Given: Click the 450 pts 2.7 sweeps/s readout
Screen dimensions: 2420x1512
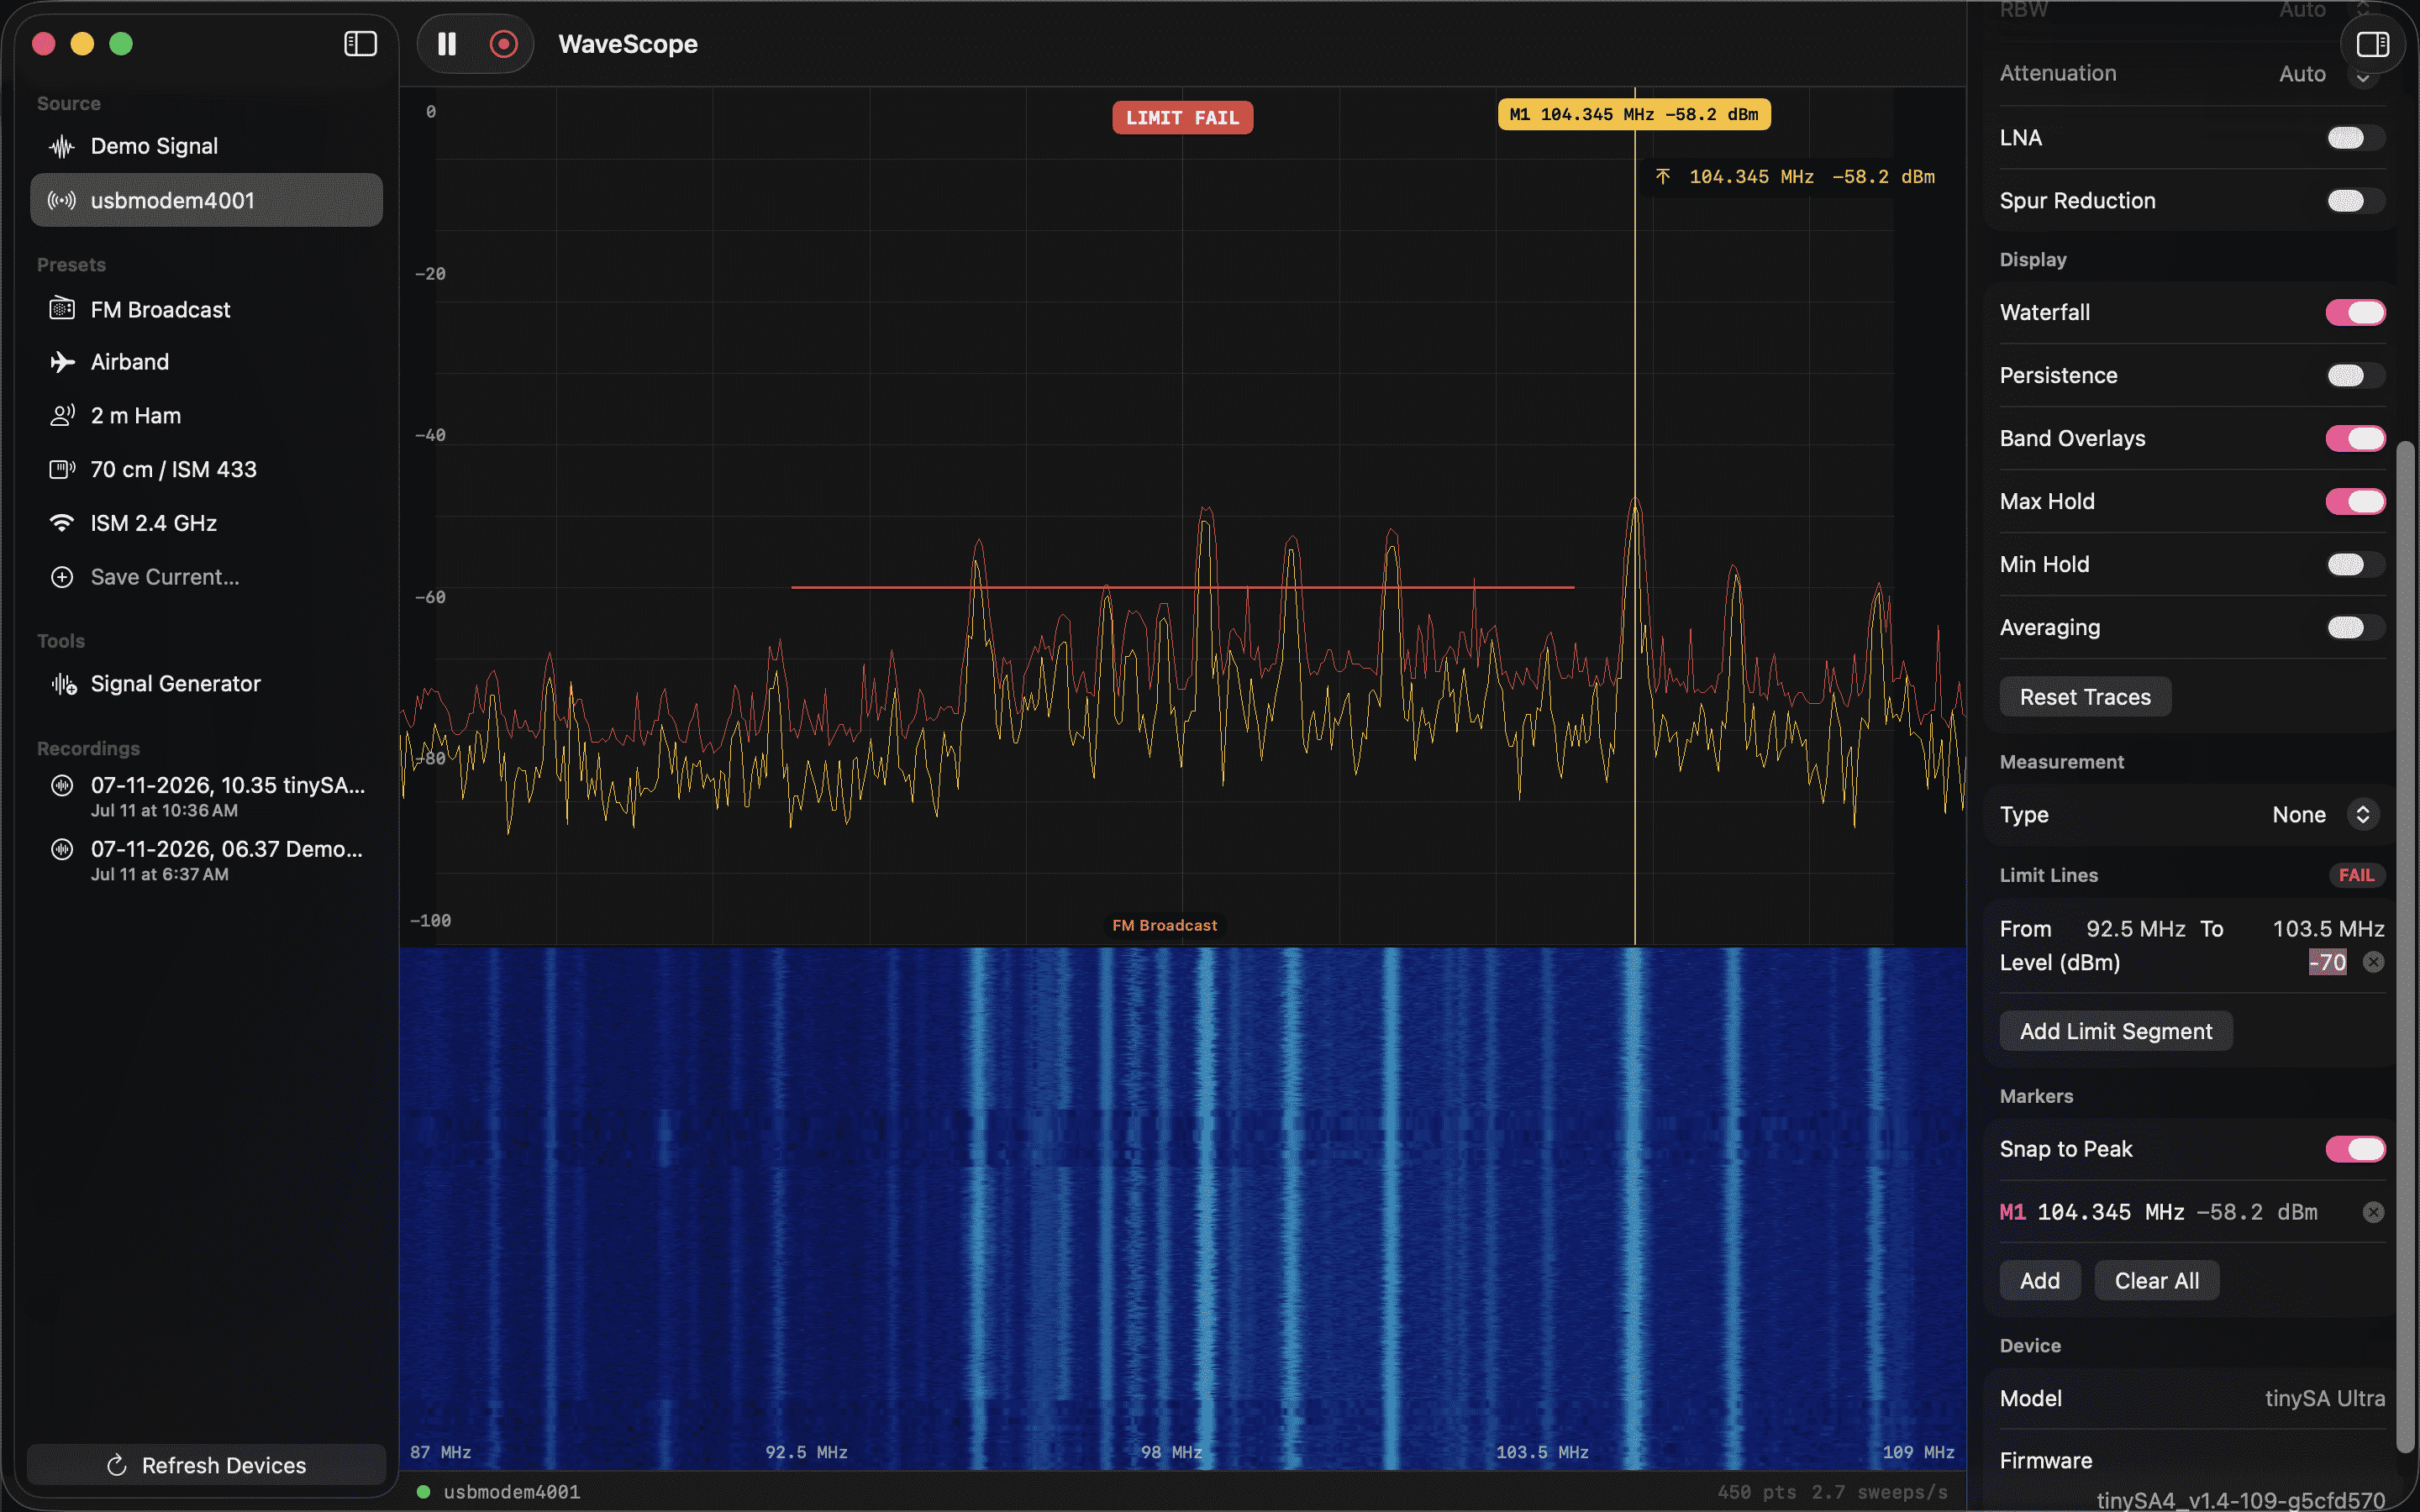Looking at the screenshot, I should click(x=1832, y=1492).
